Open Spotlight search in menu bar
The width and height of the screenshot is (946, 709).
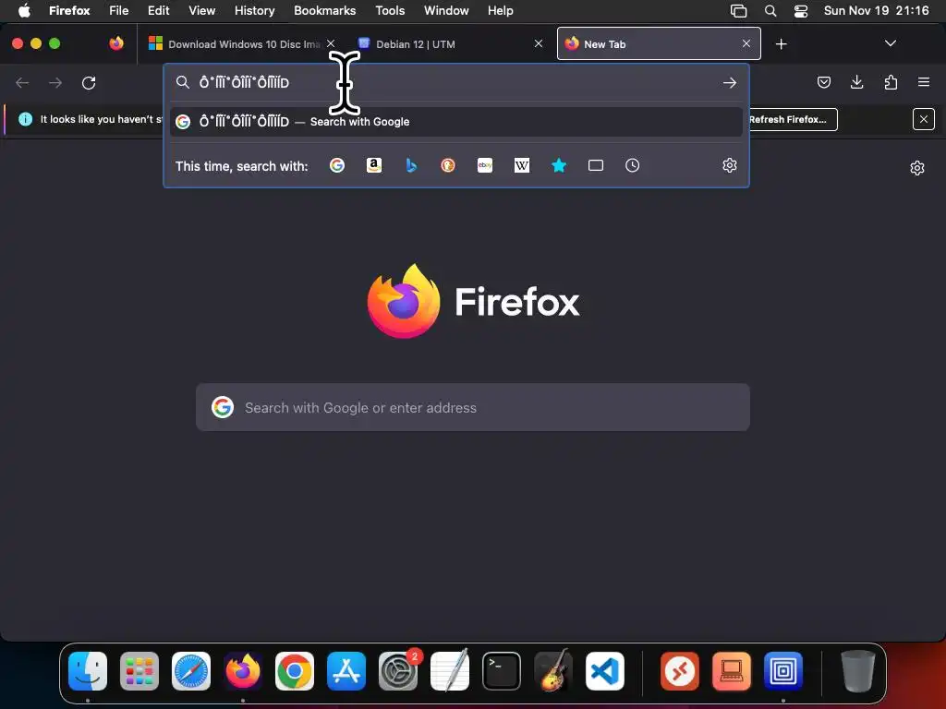[770, 10]
